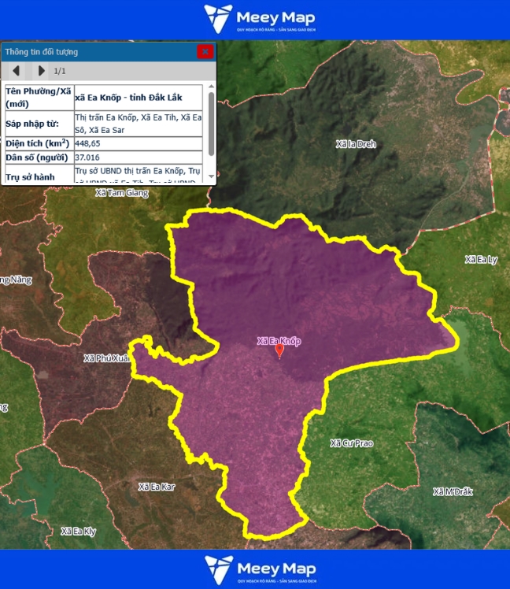This screenshot has width=510, height=589.
Task: Click the Thông tin đối tượng title bar
Action: pos(94,52)
